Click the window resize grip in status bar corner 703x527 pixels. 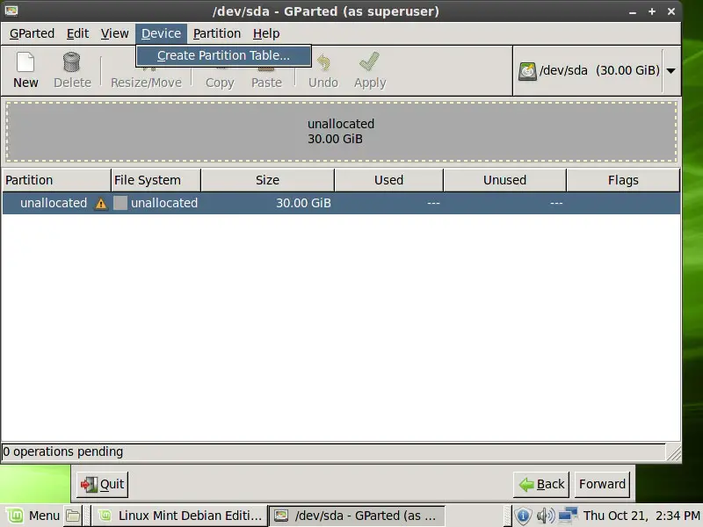[673, 452]
